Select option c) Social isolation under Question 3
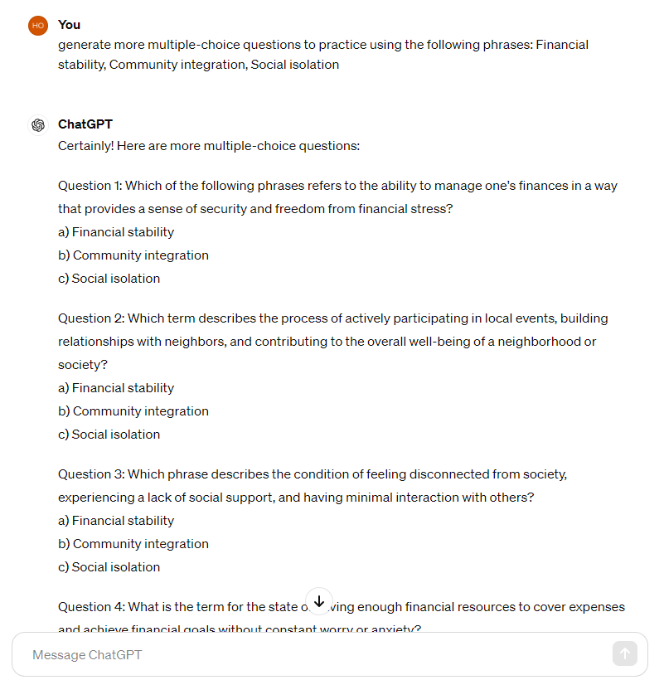This screenshot has height=680, width=664. (x=109, y=567)
